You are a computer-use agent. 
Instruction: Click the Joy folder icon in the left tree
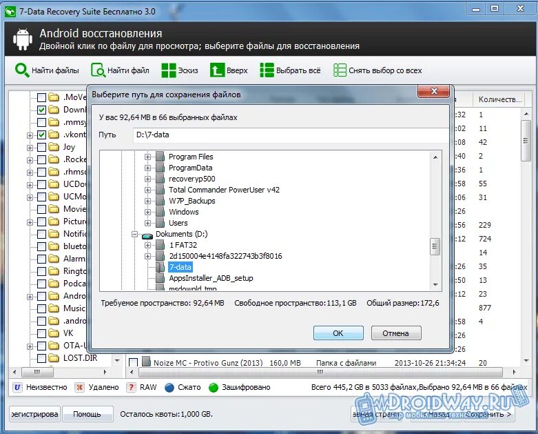(54, 147)
